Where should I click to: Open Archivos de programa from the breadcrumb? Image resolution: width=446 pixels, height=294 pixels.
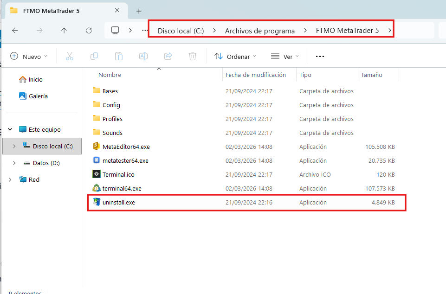pyautogui.click(x=260, y=31)
